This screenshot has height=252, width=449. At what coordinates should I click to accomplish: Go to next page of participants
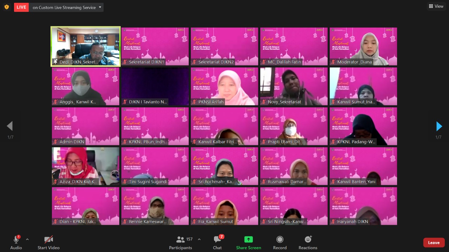tap(439, 126)
